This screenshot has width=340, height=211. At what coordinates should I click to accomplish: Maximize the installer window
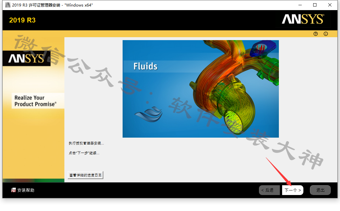(315, 5)
